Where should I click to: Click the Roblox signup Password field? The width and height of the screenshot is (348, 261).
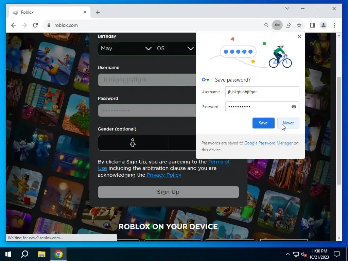tap(147, 110)
